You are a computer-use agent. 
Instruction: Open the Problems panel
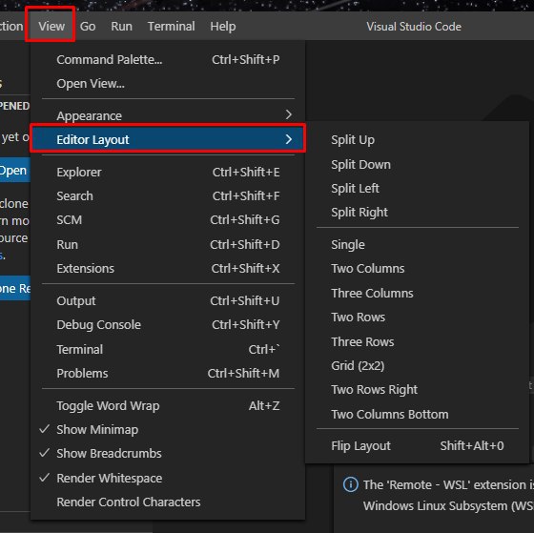click(x=168, y=373)
